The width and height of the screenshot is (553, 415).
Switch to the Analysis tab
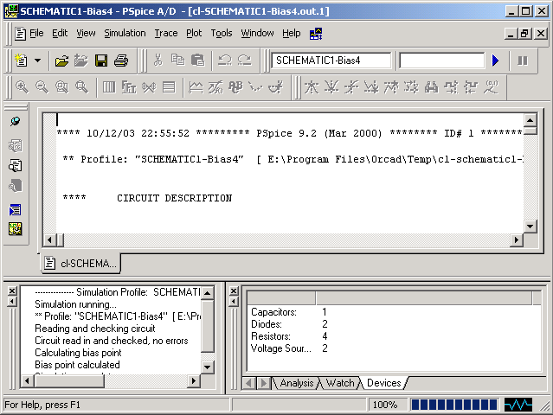click(297, 383)
